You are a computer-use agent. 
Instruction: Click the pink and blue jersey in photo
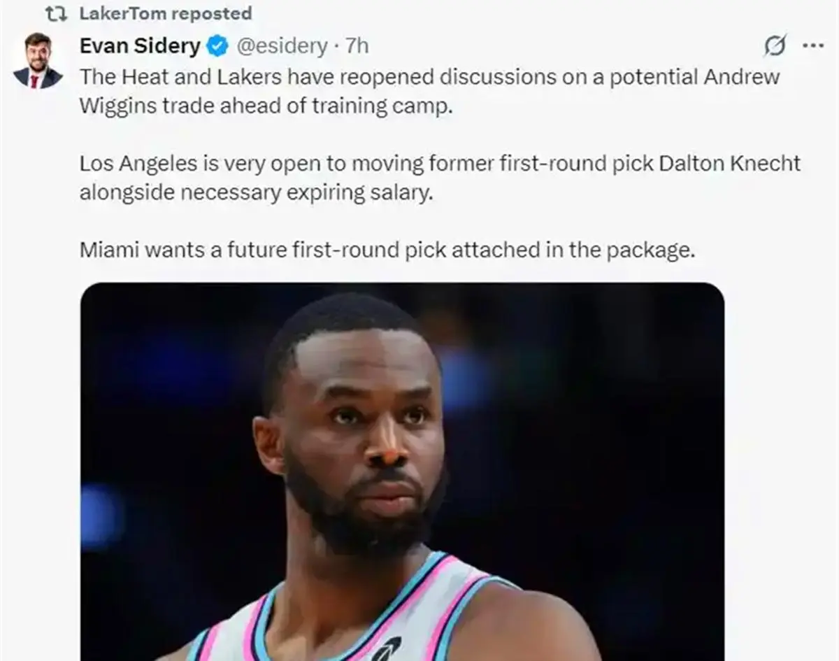pyautogui.click(x=350, y=623)
